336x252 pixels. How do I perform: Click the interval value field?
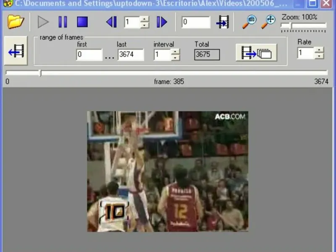click(x=162, y=55)
